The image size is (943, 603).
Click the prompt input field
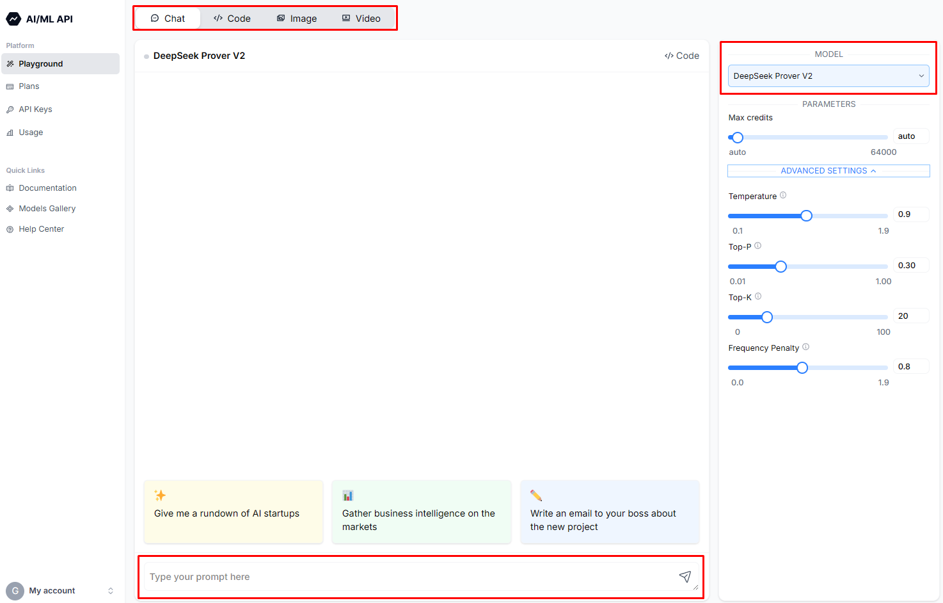pyautogui.click(x=421, y=577)
